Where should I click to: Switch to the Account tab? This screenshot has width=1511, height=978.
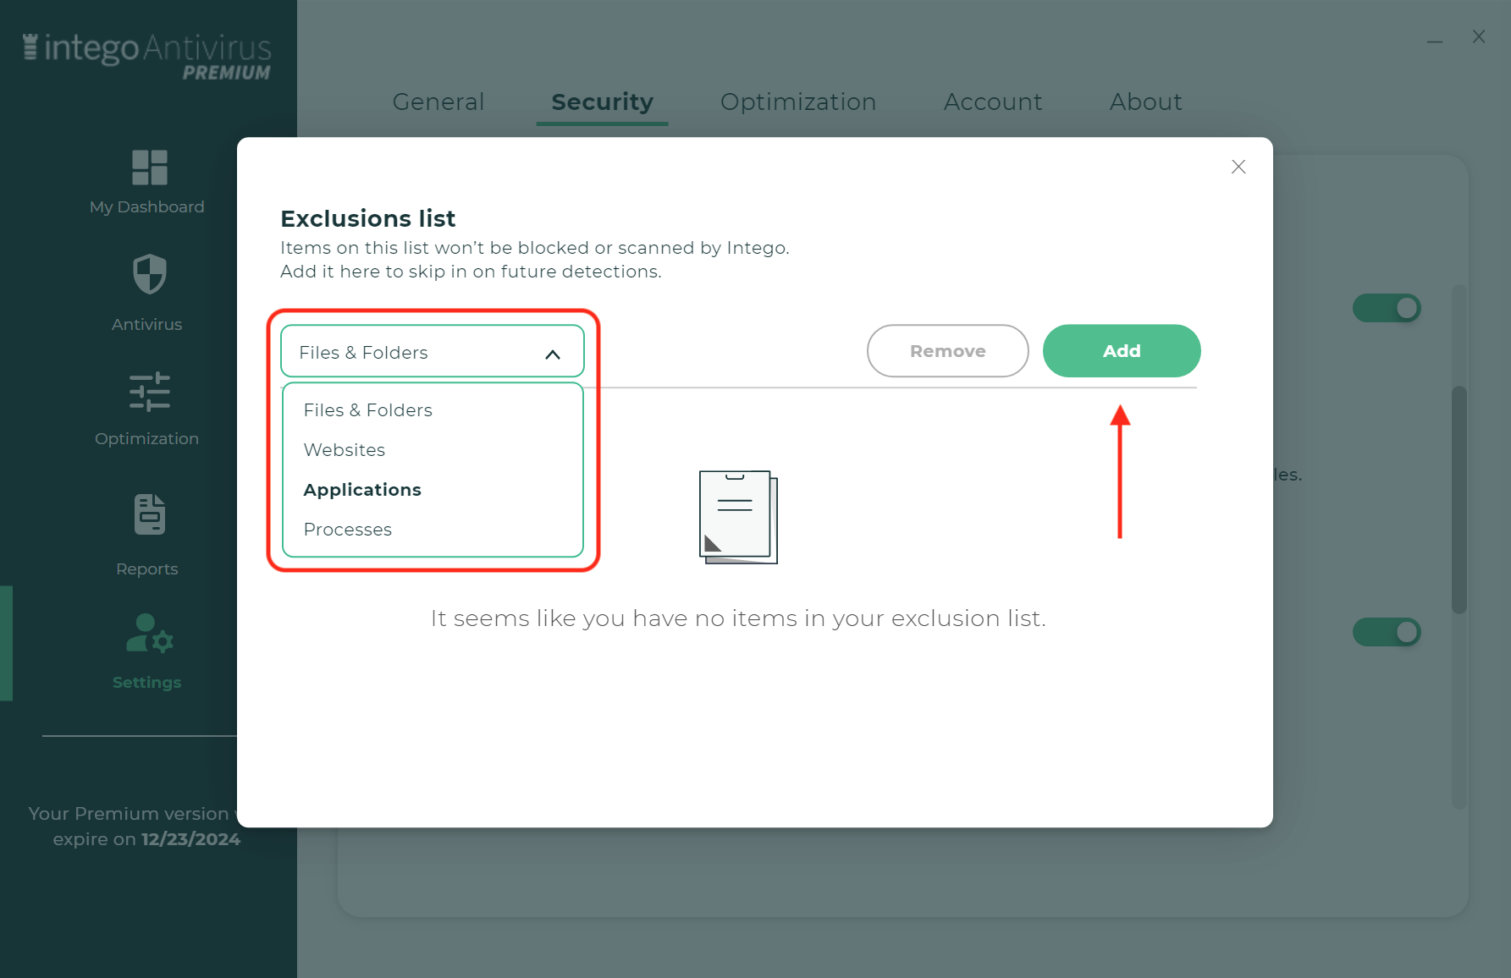(x=993, y=102)
